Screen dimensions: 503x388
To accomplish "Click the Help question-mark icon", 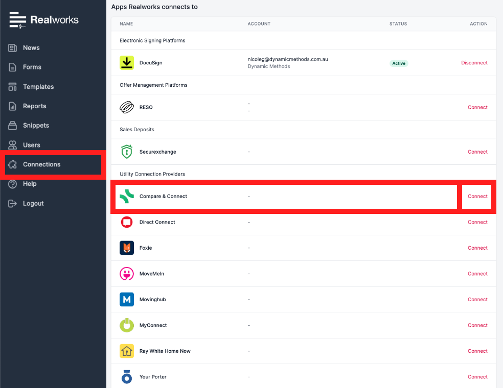I will [12, 184].
